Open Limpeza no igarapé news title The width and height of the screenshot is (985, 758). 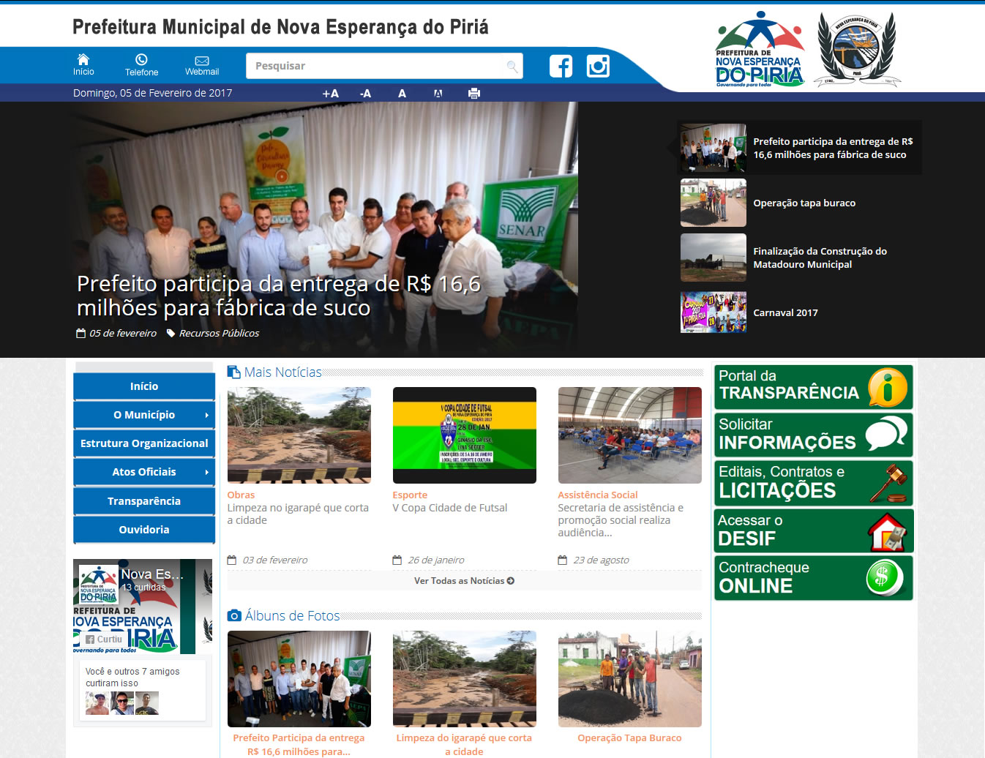point(298,514)
